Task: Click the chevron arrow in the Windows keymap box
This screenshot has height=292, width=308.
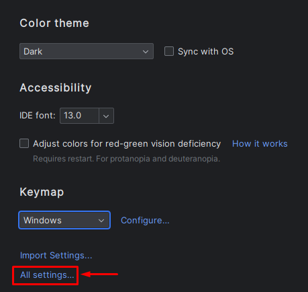Action: pyautogui.click(x=101, y=221)
